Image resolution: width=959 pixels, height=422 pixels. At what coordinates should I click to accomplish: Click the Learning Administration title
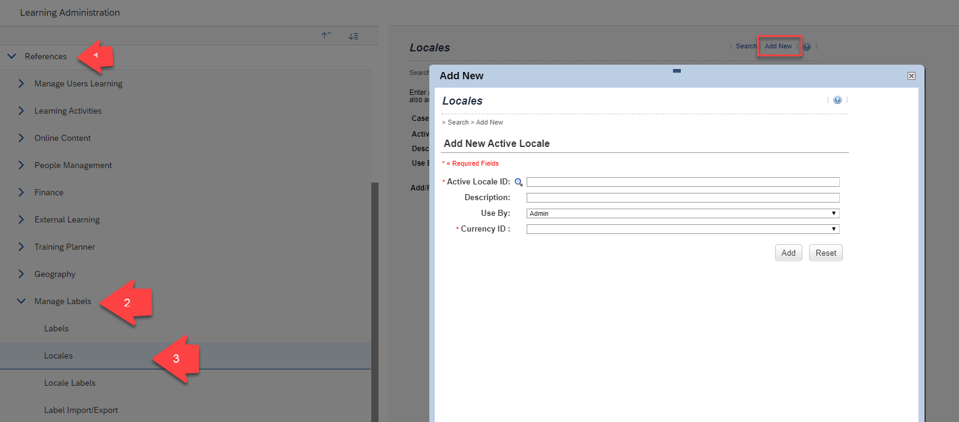70,12
